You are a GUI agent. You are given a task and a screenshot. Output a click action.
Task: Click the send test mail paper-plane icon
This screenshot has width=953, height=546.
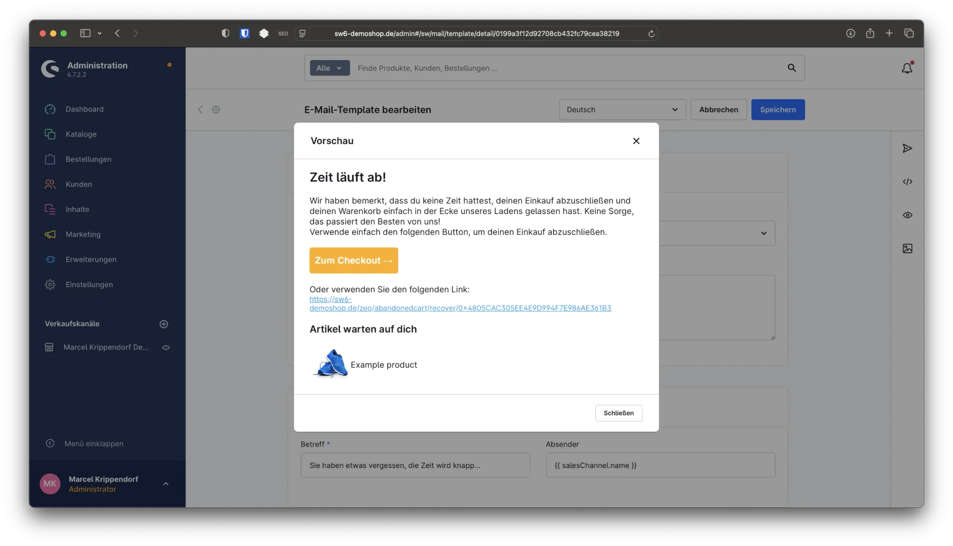tap(907, 149)
